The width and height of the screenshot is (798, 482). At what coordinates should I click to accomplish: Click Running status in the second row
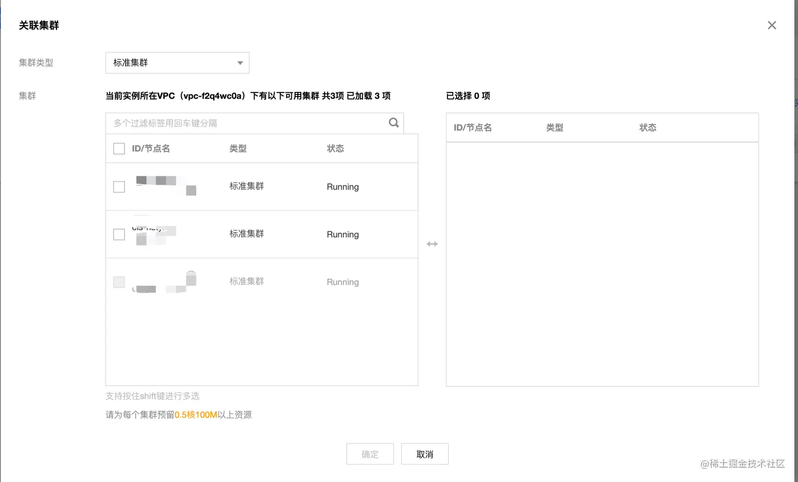[x=343, y=234]
